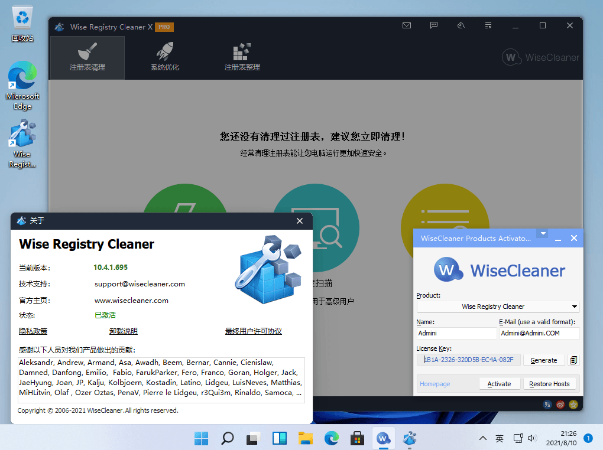Copy license key with clipboard icon
The height and width of the screenshot is (450, 603).
(573, 360)
